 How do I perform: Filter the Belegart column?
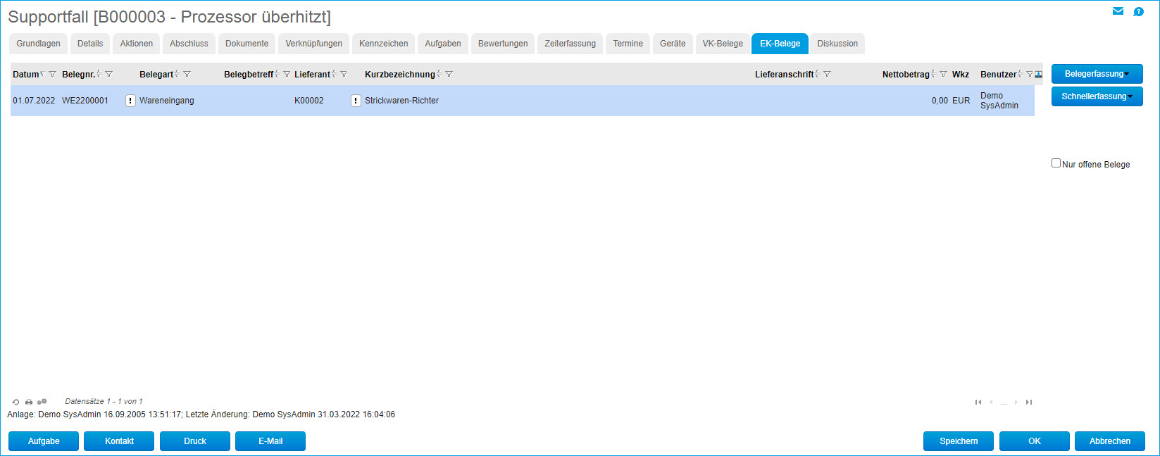pos(187,74)
